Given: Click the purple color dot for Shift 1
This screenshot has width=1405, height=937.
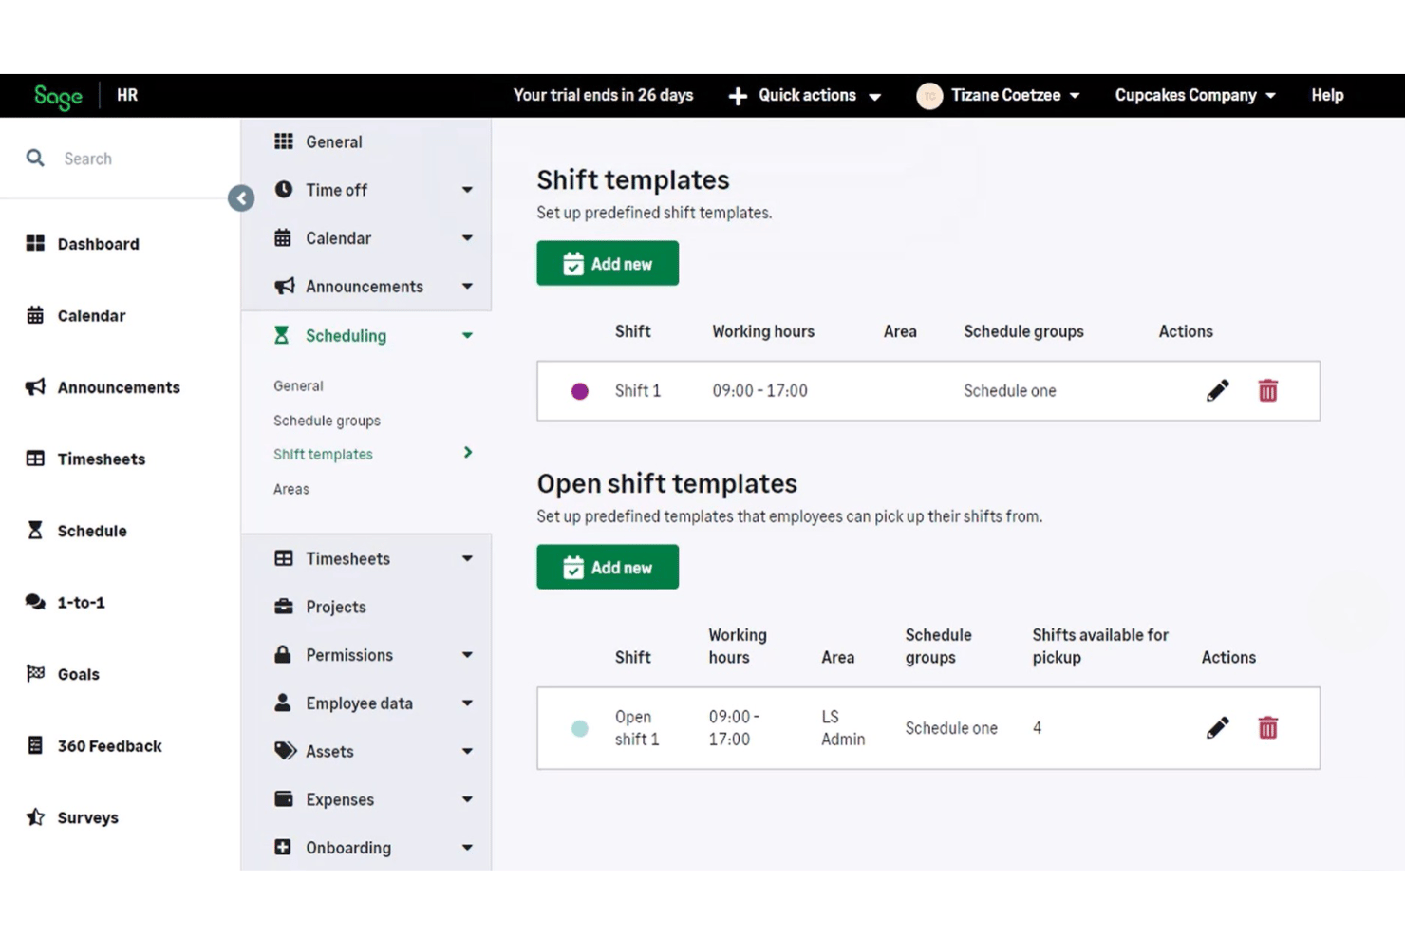Looking at the screenshot, I should coord(579,391).
